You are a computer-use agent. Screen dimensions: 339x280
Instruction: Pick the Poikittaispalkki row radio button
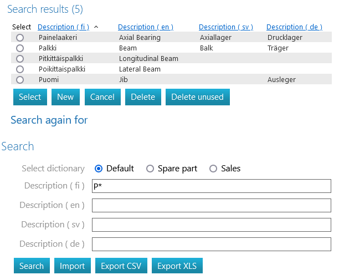(20, 69)
